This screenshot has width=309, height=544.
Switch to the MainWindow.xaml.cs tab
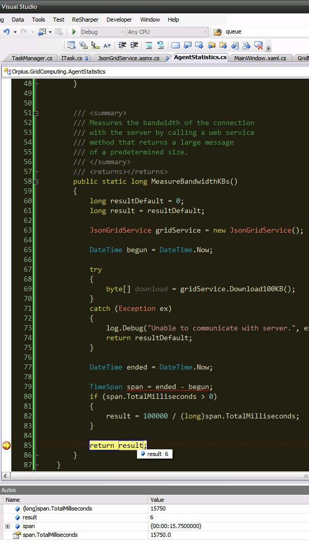(260, 58)
